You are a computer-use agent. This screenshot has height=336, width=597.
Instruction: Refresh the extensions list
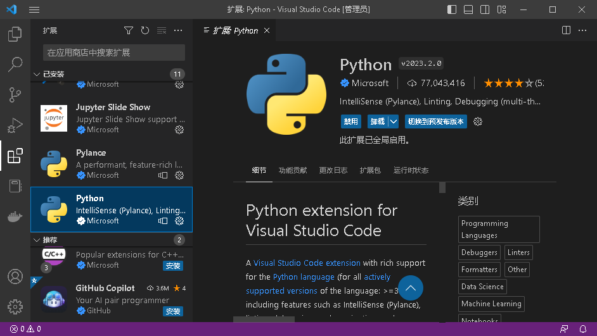145,30
